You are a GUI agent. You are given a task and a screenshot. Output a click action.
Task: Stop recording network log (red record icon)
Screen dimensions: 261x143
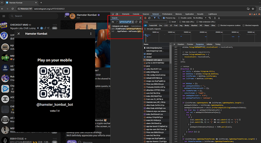145,18
